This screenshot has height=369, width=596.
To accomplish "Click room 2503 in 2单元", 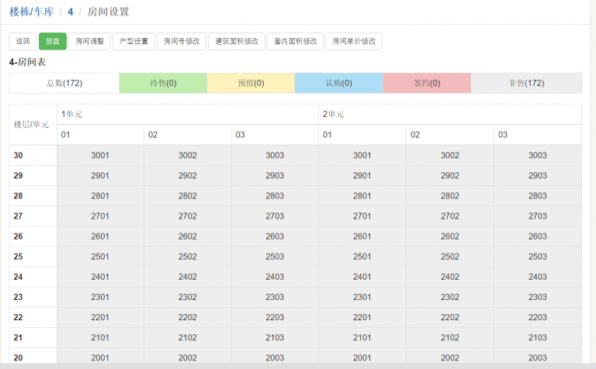I will (537, 256).
